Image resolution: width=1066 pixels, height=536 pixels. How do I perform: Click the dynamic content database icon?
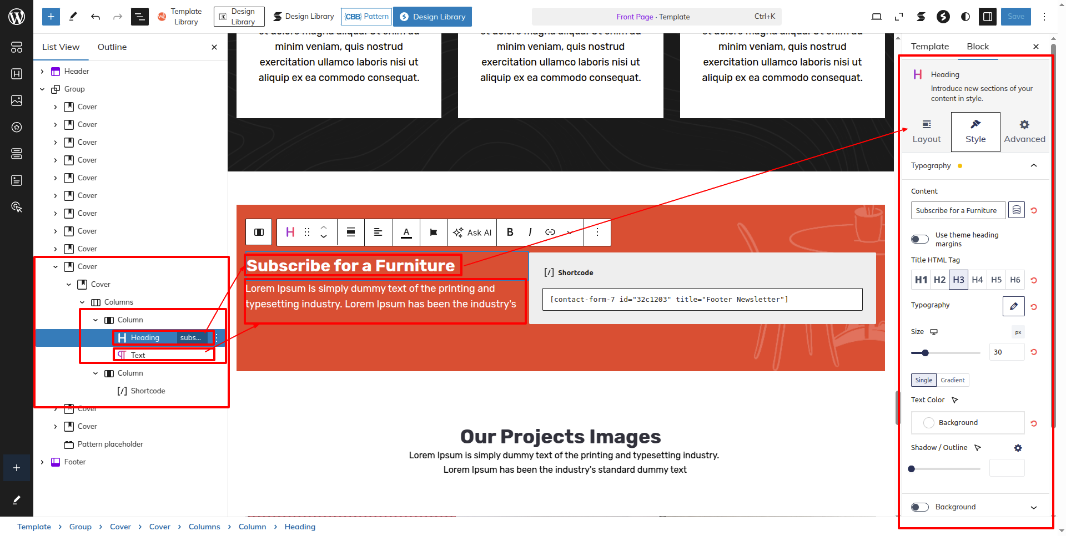(1016, 210)
